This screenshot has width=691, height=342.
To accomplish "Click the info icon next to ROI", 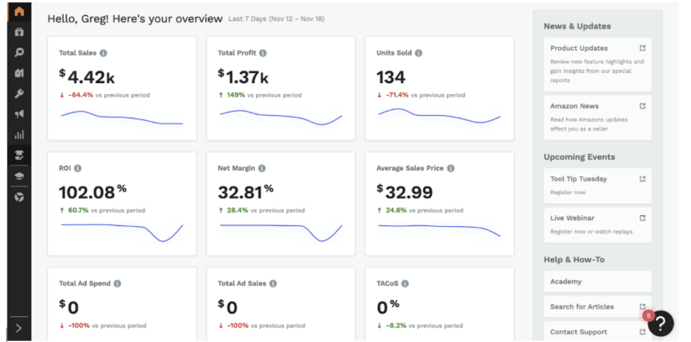I will point(78,169).
